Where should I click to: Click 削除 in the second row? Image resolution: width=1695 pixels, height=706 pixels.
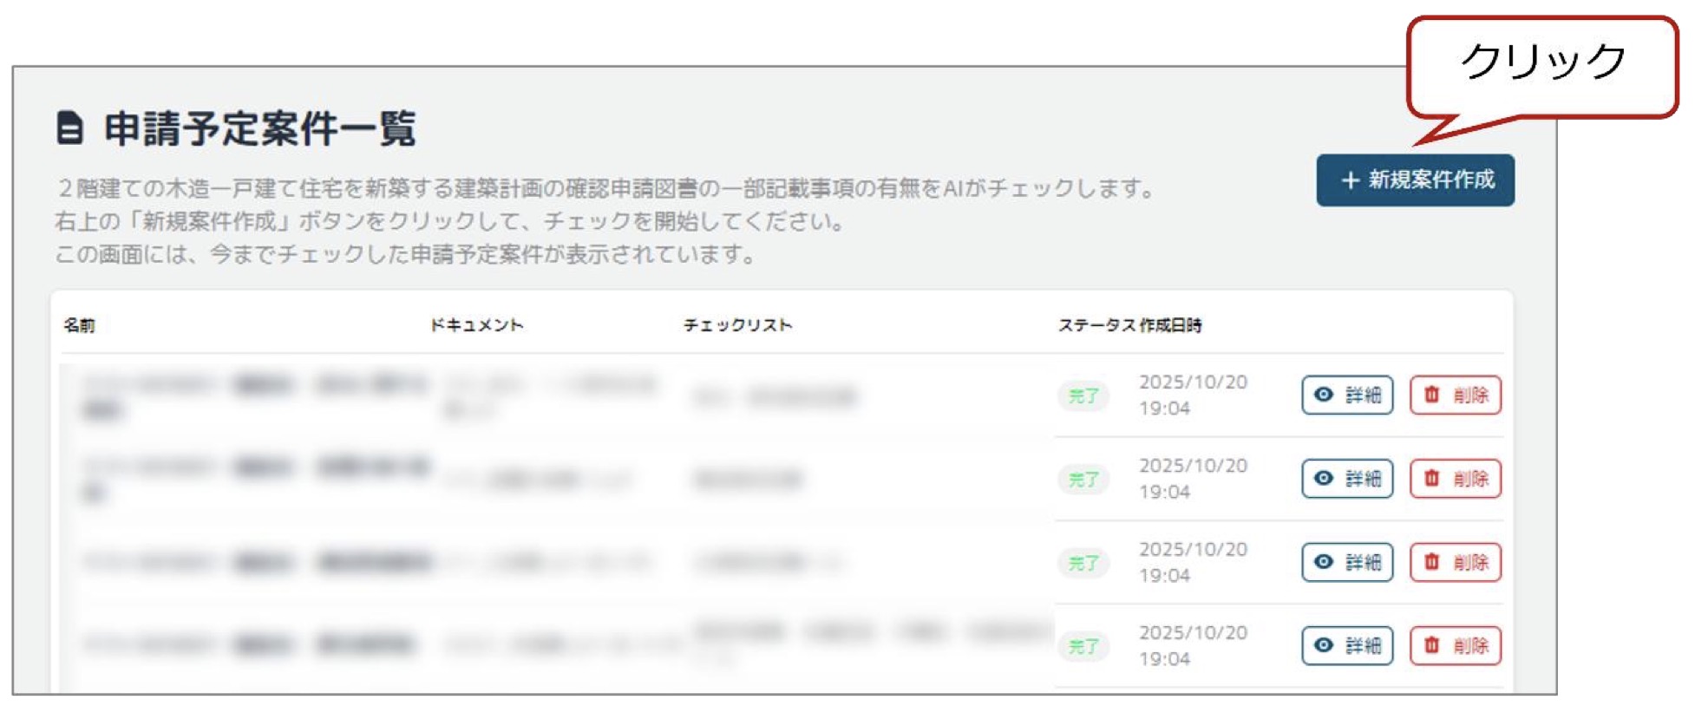1456,479
